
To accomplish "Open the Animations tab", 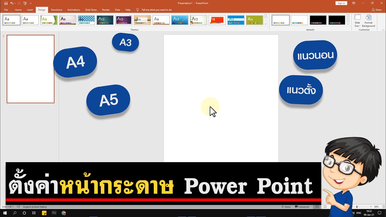I will click(x=74, y=10).
